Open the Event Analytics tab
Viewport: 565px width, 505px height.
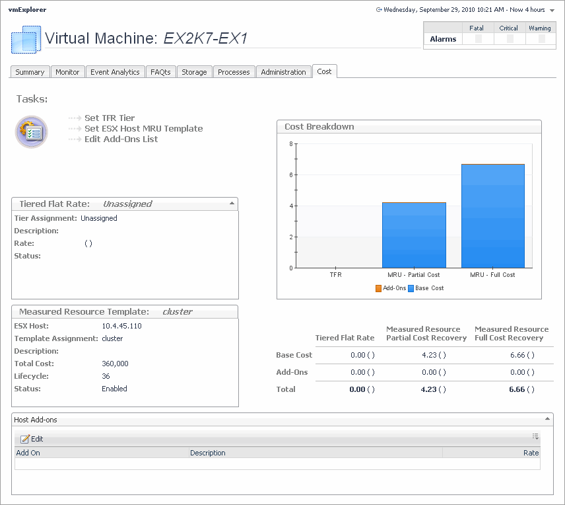[x=115, y=72]
